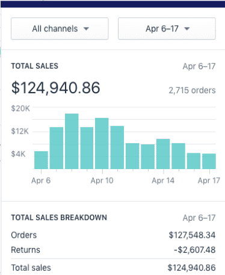Open the All channels dropdown
The width and height of the screenshot is (225, 275).
[60, 29]
